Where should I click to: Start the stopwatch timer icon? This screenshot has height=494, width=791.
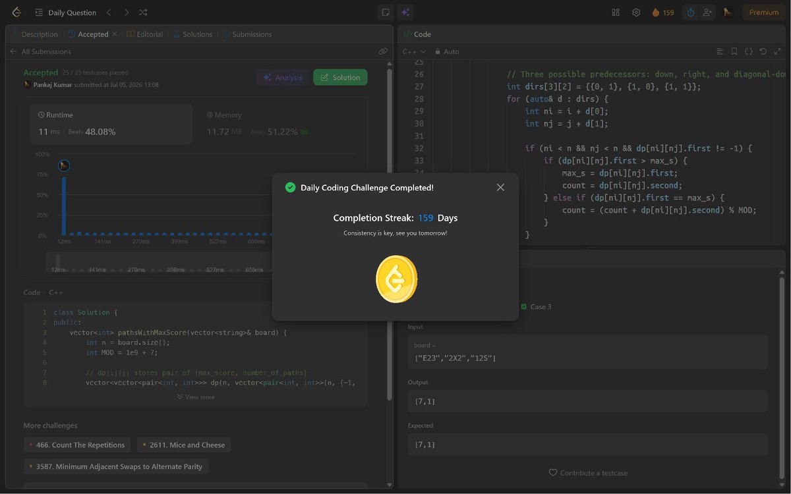690,13
